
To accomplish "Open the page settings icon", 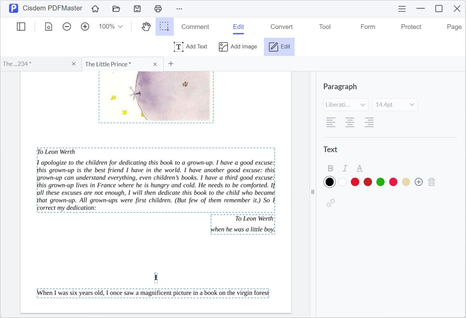I will pos(48,26).
